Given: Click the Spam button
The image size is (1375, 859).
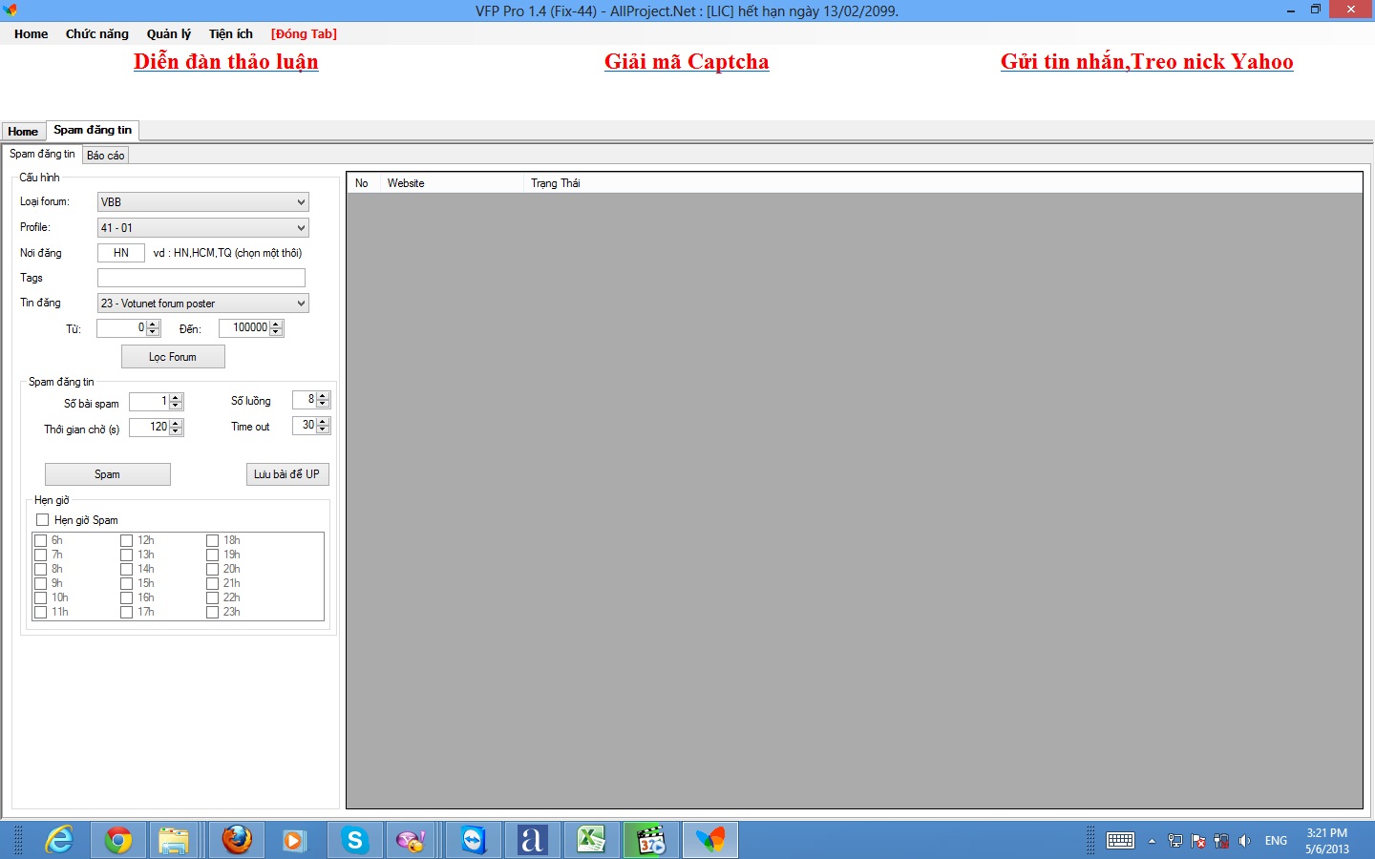Looking at the screenshot, I should pos(108,474).
